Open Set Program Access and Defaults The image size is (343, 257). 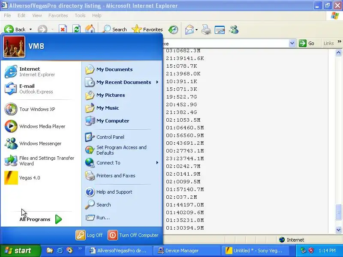point(122,150)
